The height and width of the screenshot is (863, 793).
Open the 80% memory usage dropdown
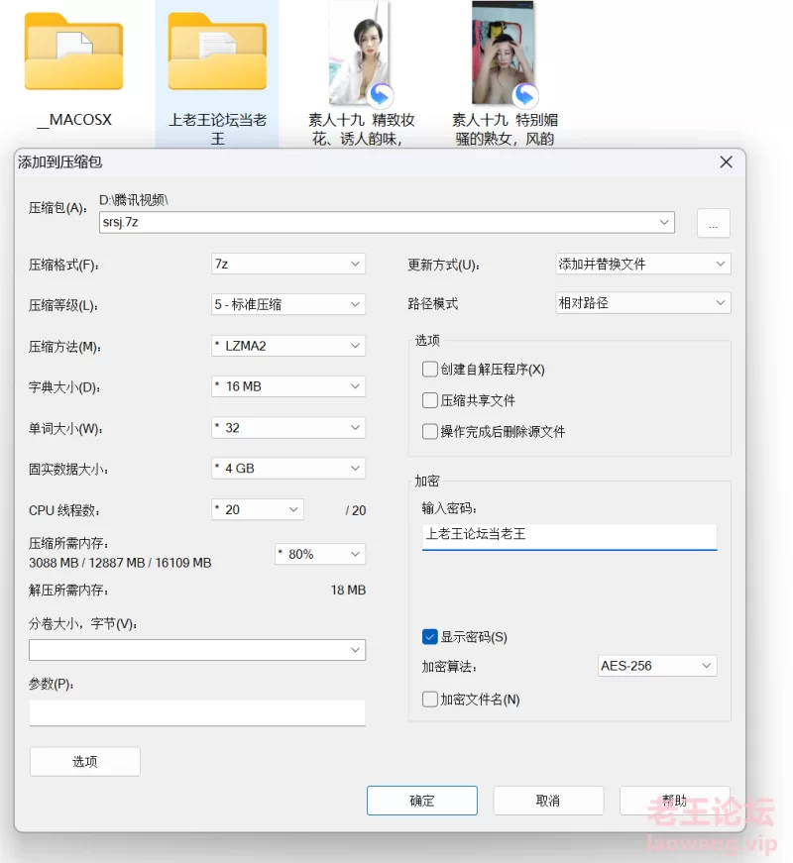(x=320, y=554)
